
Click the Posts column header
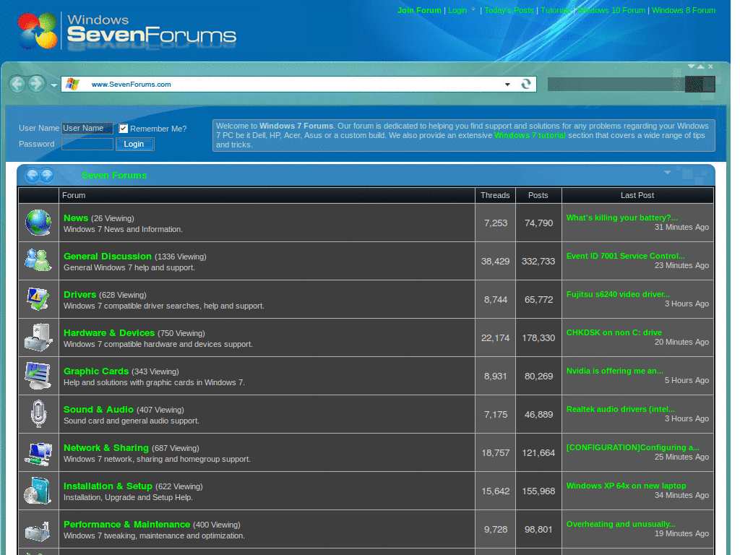coord(538,195)
